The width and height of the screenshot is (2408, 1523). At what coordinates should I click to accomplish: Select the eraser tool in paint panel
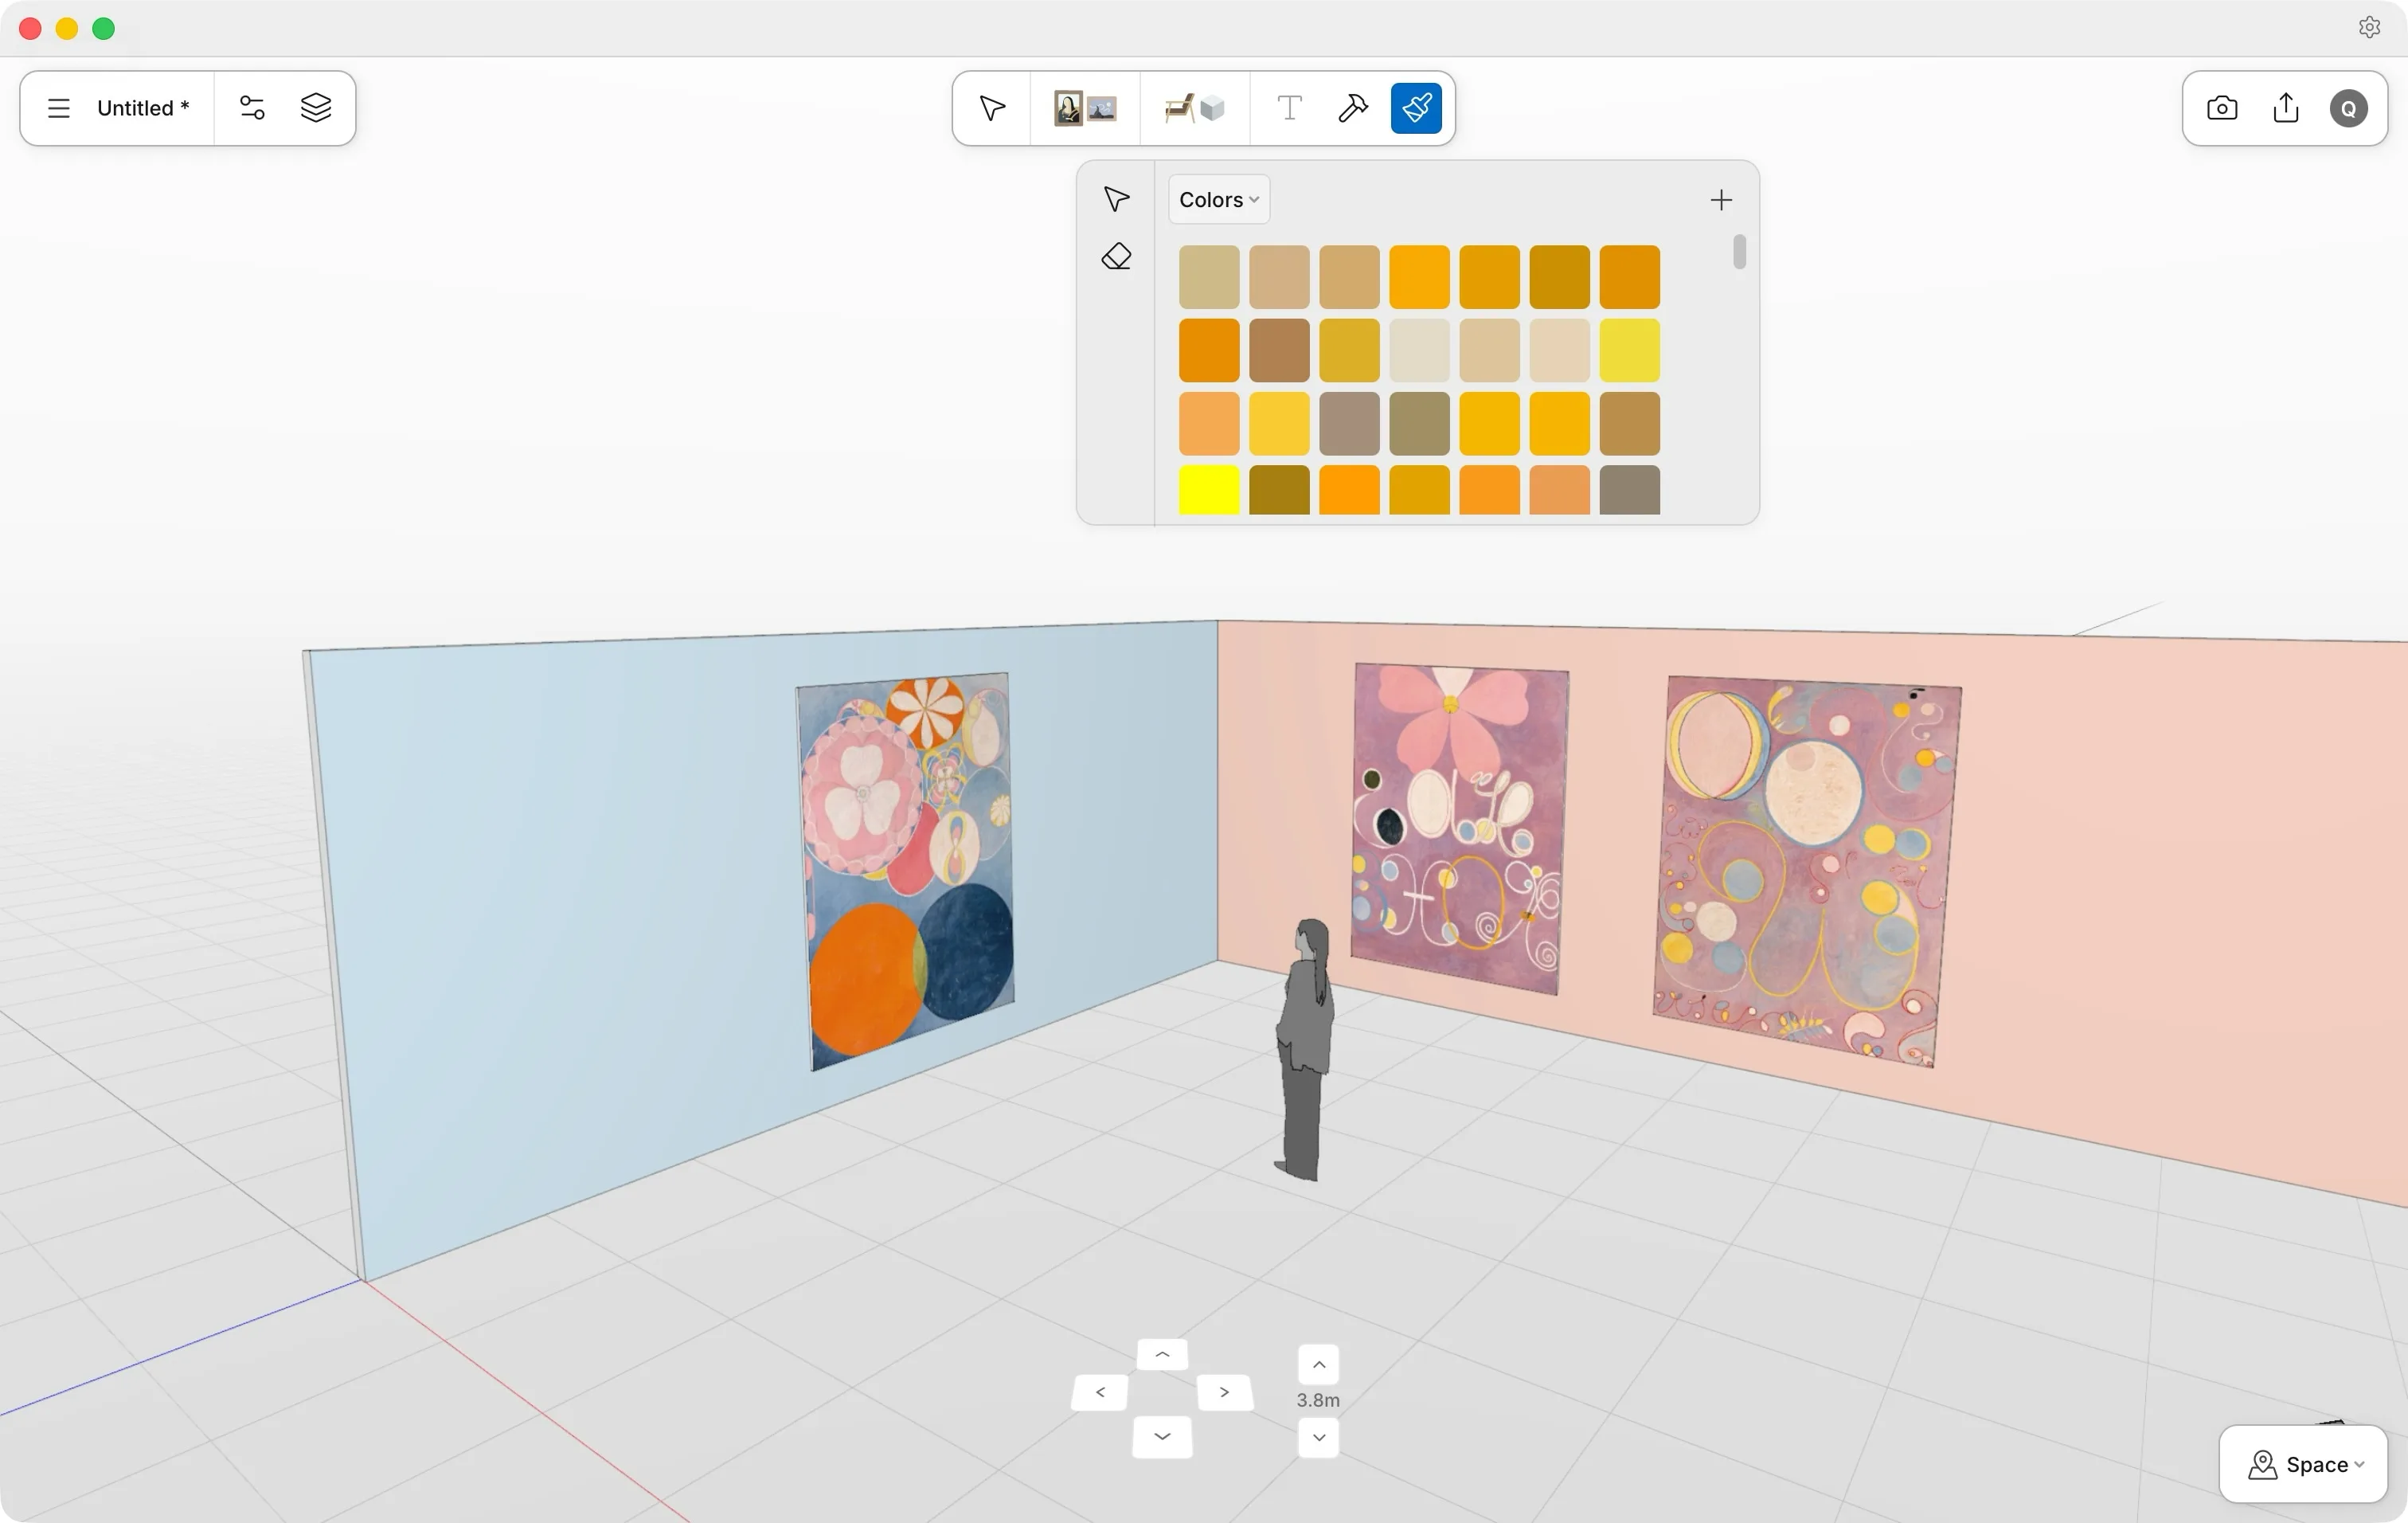tap(1116, 257)
